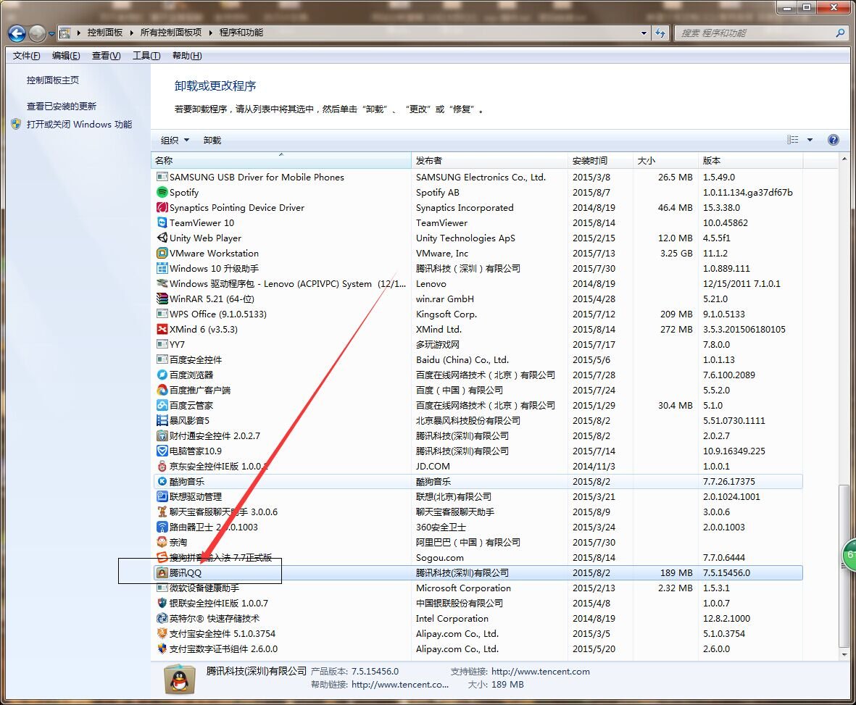Open the 工具(T) menu
Screen dimensions: 856x705
(x=146, y=56)
